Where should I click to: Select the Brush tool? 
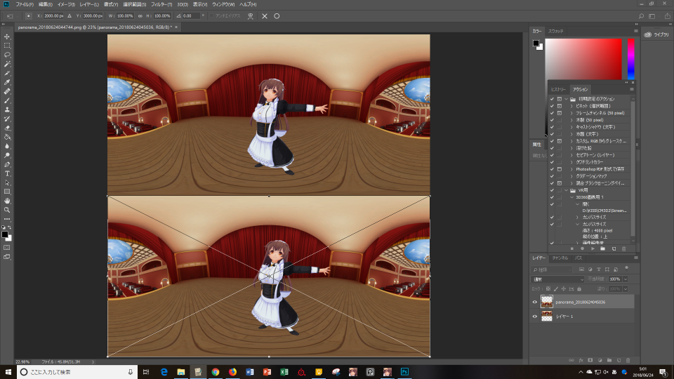(x=7, y=100)
